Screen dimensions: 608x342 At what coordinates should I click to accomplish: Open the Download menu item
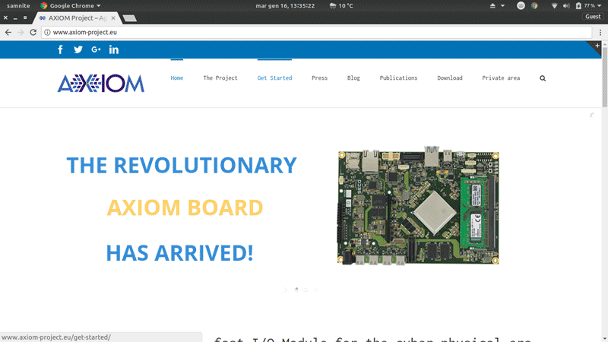450,78
